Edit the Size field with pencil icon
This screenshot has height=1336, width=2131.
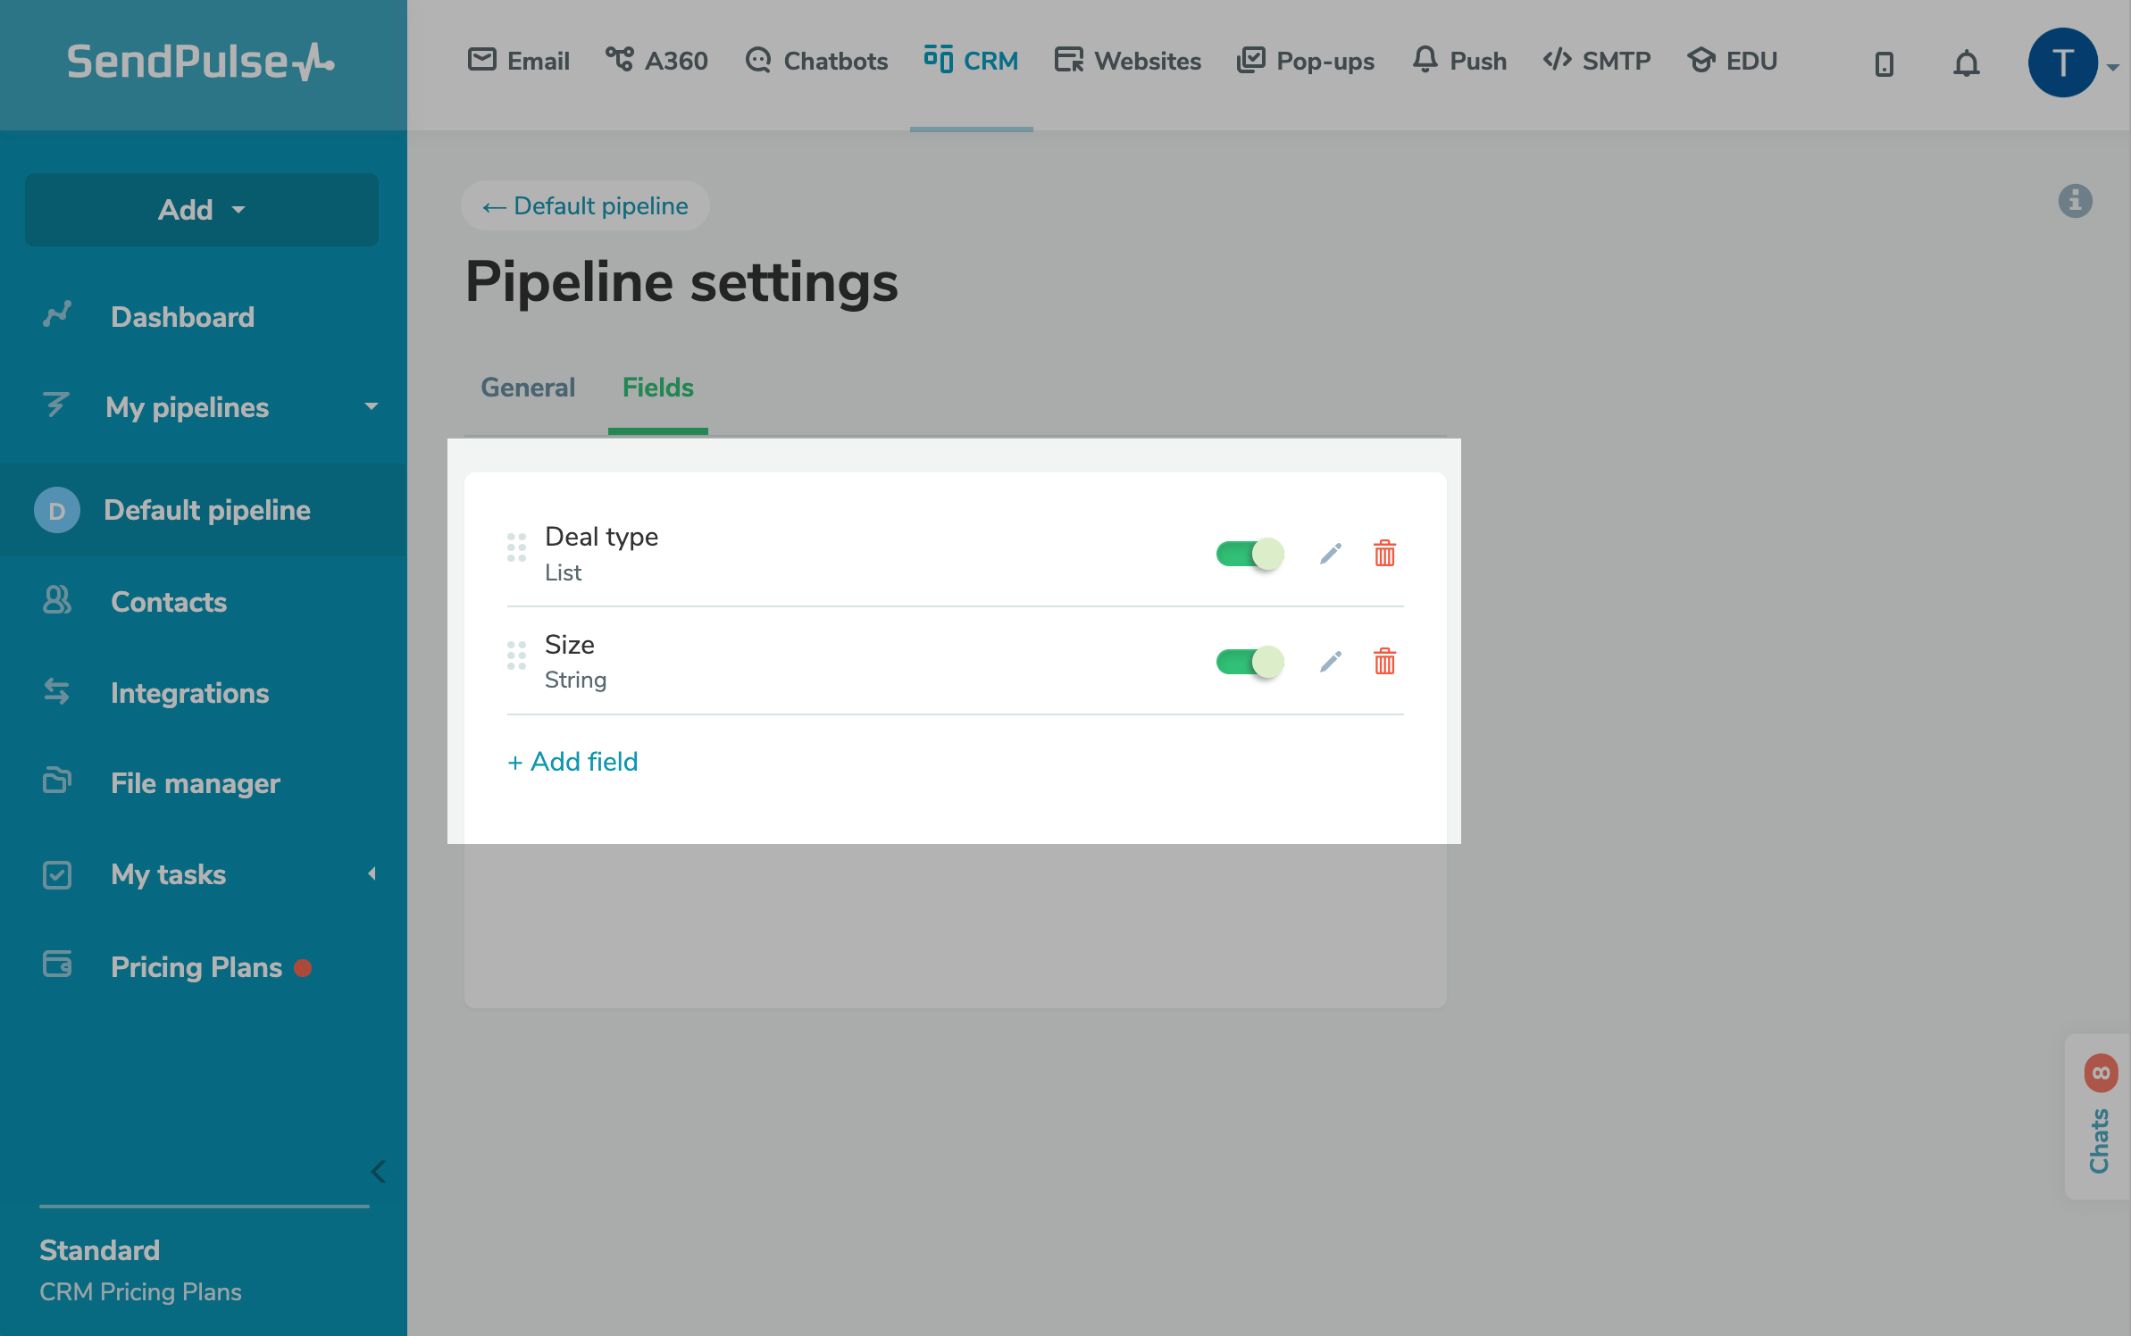pos(1331,662)
